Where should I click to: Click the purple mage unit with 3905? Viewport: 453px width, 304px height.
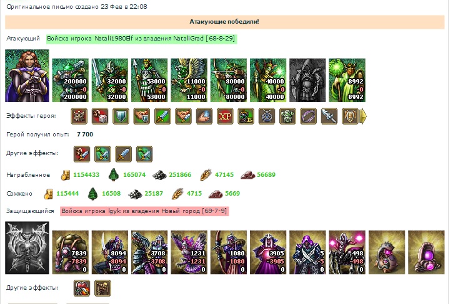[268, 252]
